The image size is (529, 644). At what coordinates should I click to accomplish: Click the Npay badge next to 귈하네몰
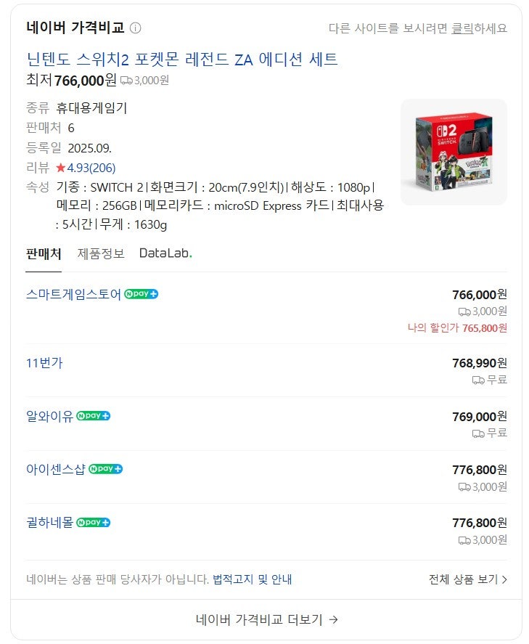[94, 523]
